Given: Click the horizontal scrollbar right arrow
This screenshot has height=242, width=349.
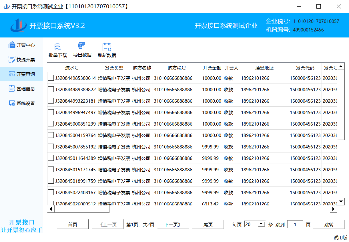Looking at the screenshot, I should coord(333,209).
